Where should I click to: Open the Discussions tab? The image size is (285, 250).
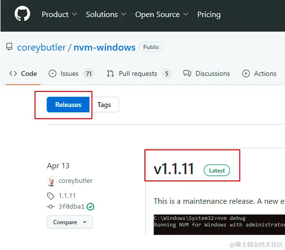coord(207,73)
